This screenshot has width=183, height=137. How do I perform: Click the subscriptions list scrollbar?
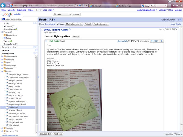(36, 91)
